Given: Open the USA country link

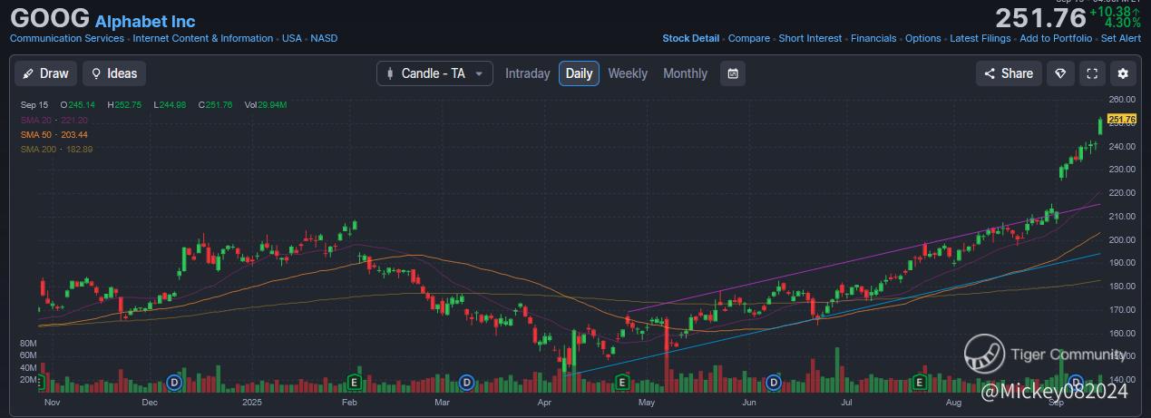Looking at the screenshot, I should (x=291, y=38).
